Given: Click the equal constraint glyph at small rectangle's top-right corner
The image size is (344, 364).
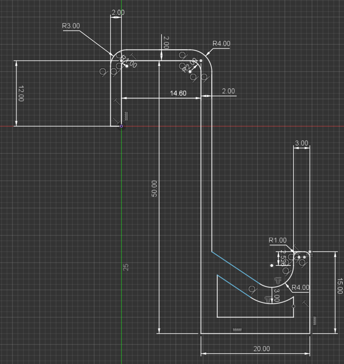Looking at the screenshot, I should (309, 255).
